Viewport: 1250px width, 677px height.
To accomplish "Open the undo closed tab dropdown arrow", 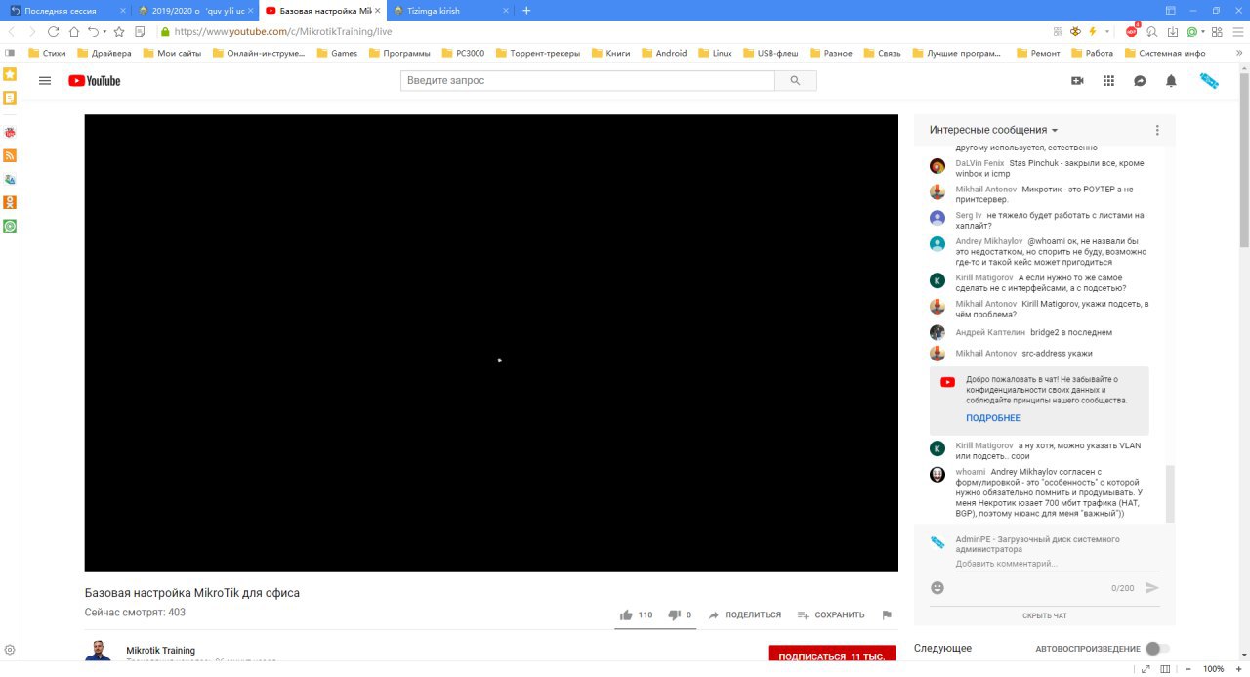I will click(104, 32).
